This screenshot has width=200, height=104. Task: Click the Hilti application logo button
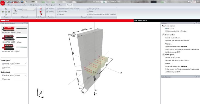(2, 3)
